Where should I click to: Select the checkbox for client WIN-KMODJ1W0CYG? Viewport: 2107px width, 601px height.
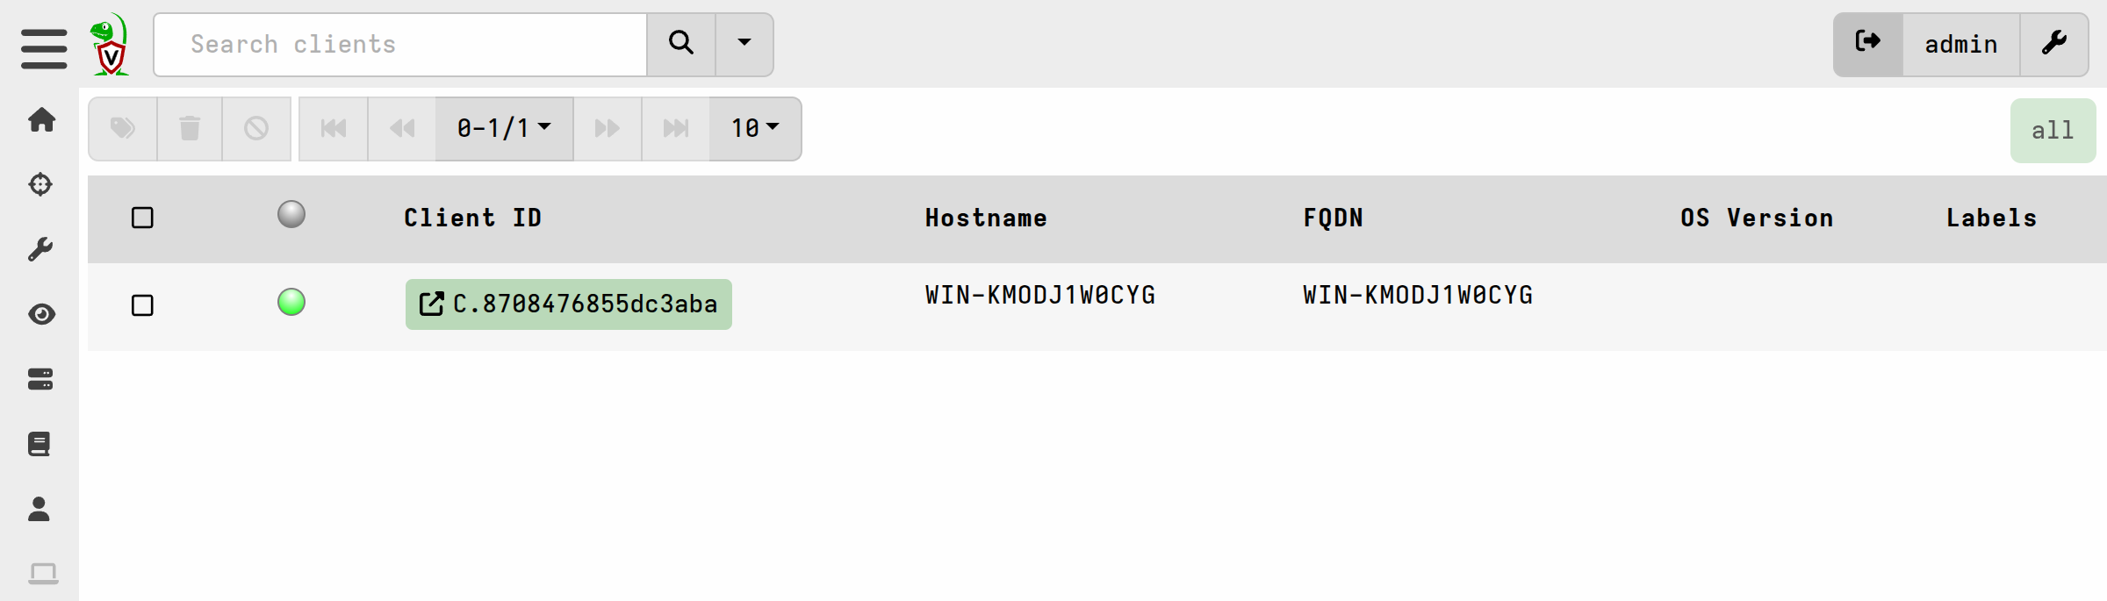(x=143, y=305)
